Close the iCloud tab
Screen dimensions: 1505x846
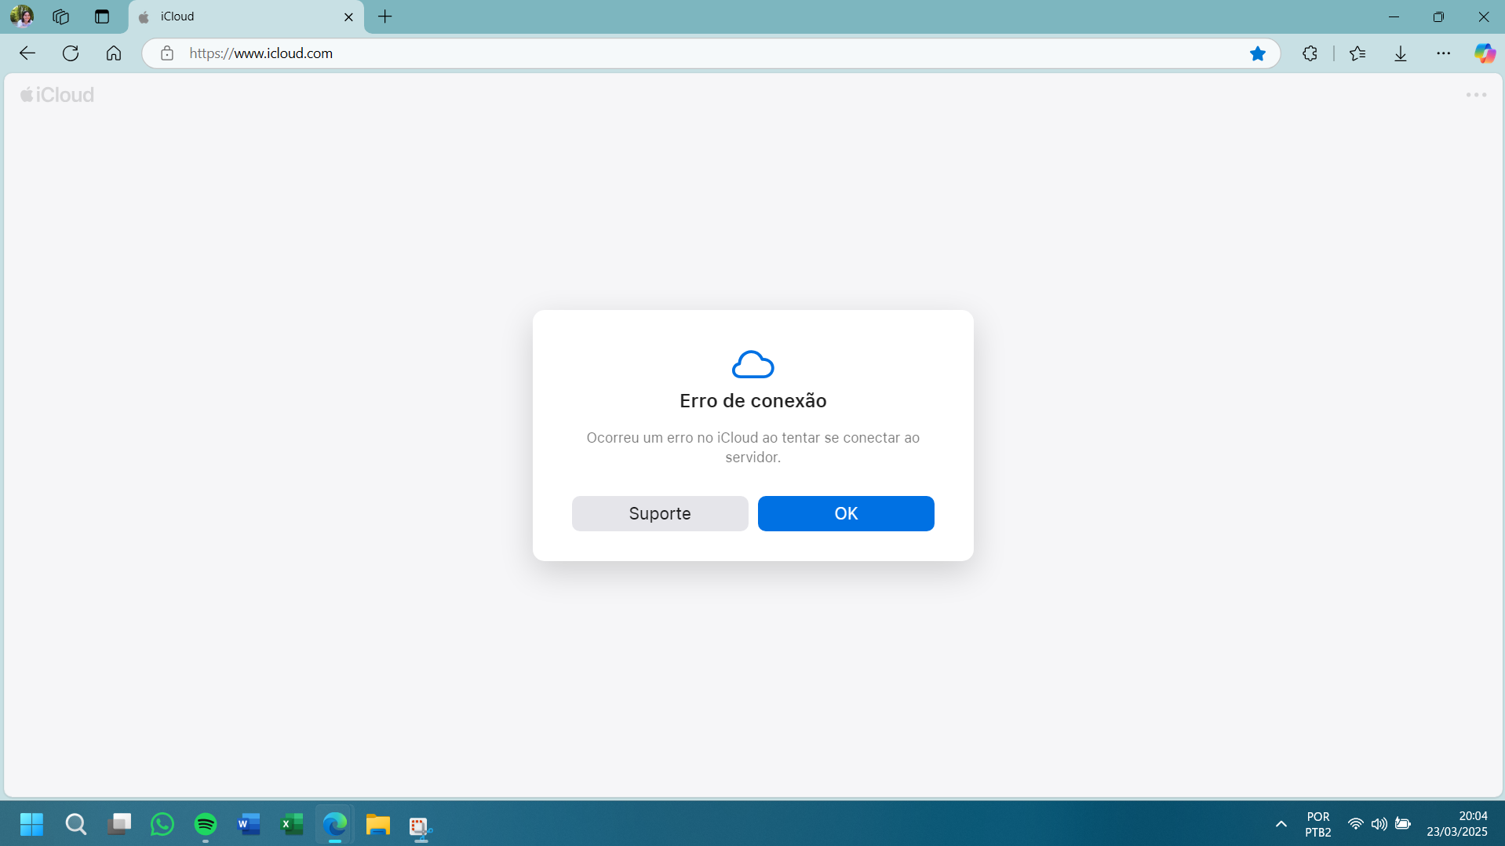(x=349, y=16)
